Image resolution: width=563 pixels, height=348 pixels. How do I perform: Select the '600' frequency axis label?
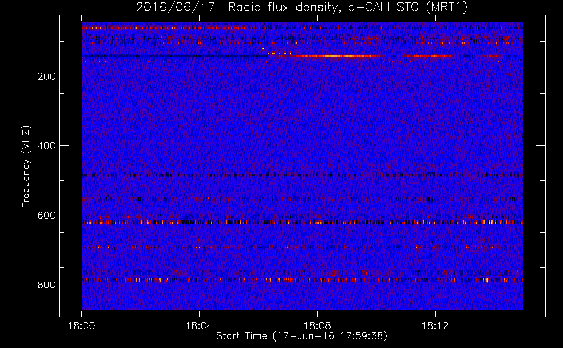(x=47, y=215)
